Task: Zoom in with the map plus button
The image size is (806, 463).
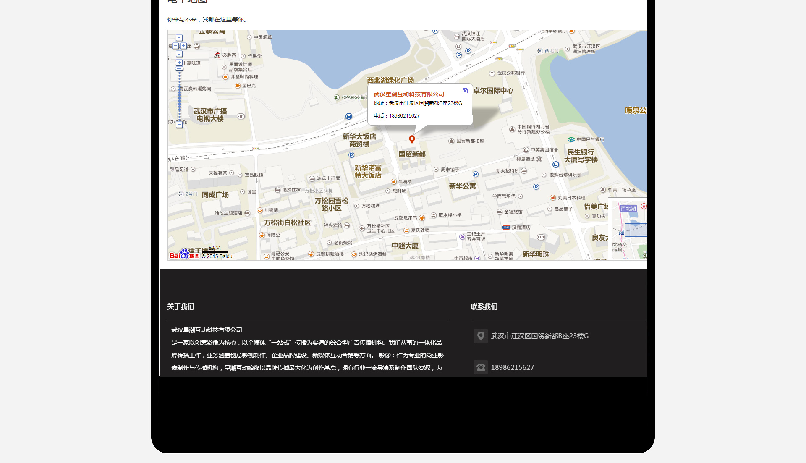Action: [179, 63]
